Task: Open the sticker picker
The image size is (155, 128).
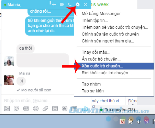Action: coord(16,108)
